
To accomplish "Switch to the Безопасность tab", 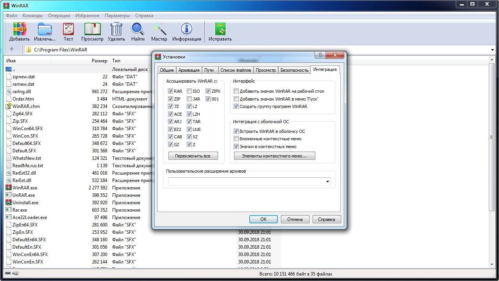I will tap(294, 70).
